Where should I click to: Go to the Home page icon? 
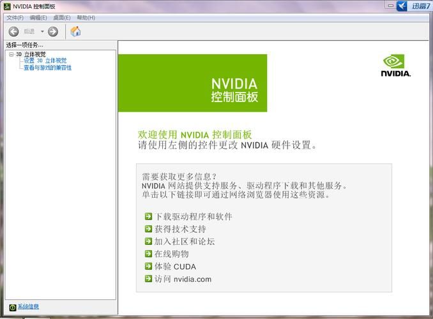pos(75,31)
